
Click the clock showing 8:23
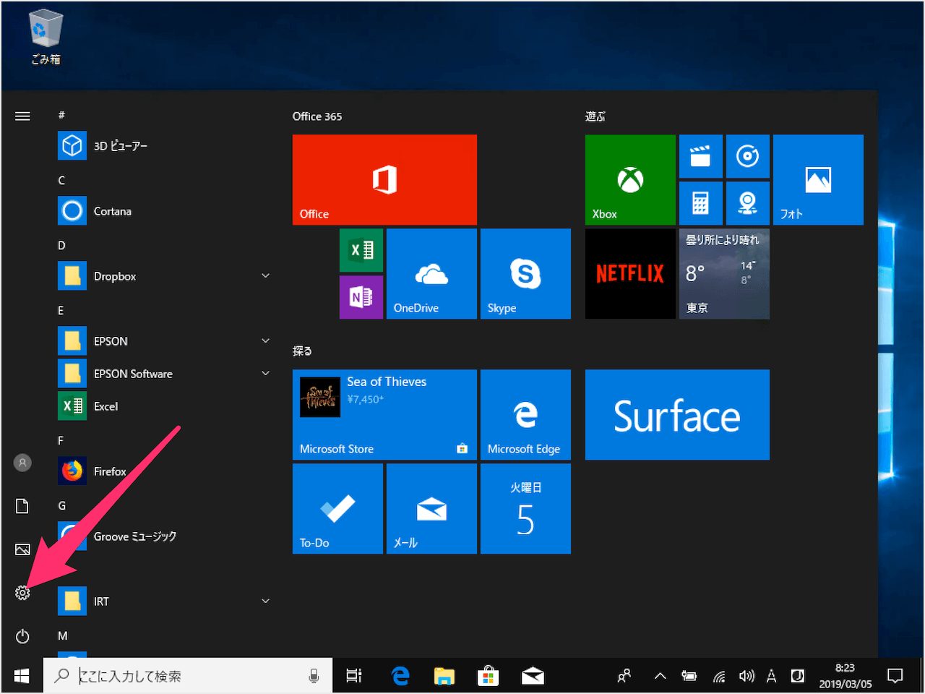coord(845,676)
